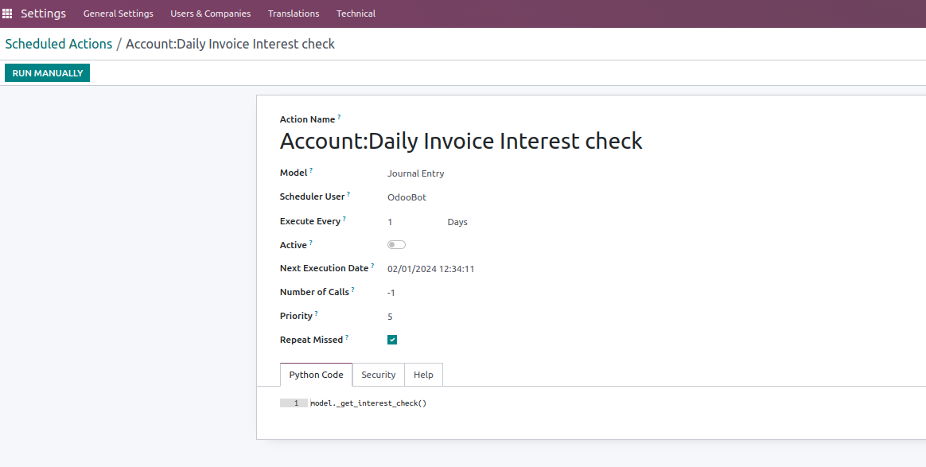Click the help icon next to Number of Calls

tap(353, 290)
